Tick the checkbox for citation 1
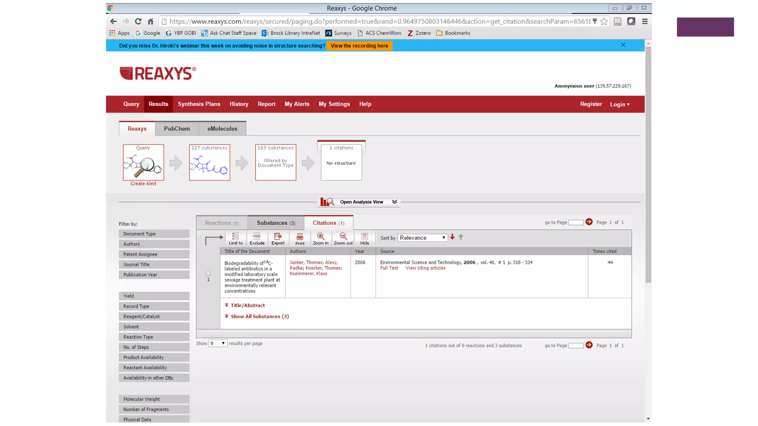Viewport: 758px width, 426px height. pyautogui.click(x=208, y=274)
